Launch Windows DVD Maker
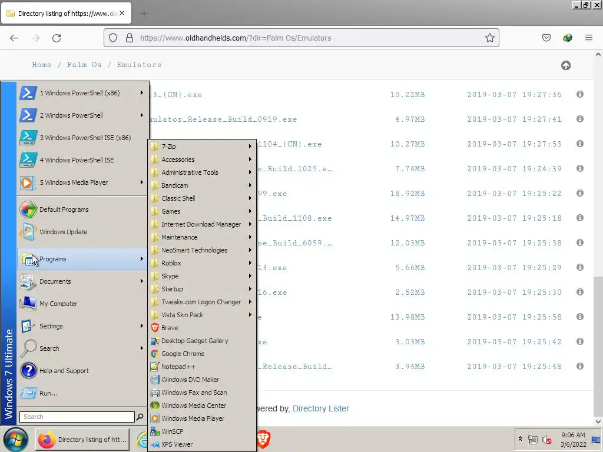The height and width of the screenshot is (452, 603). [x=202, y=380]
